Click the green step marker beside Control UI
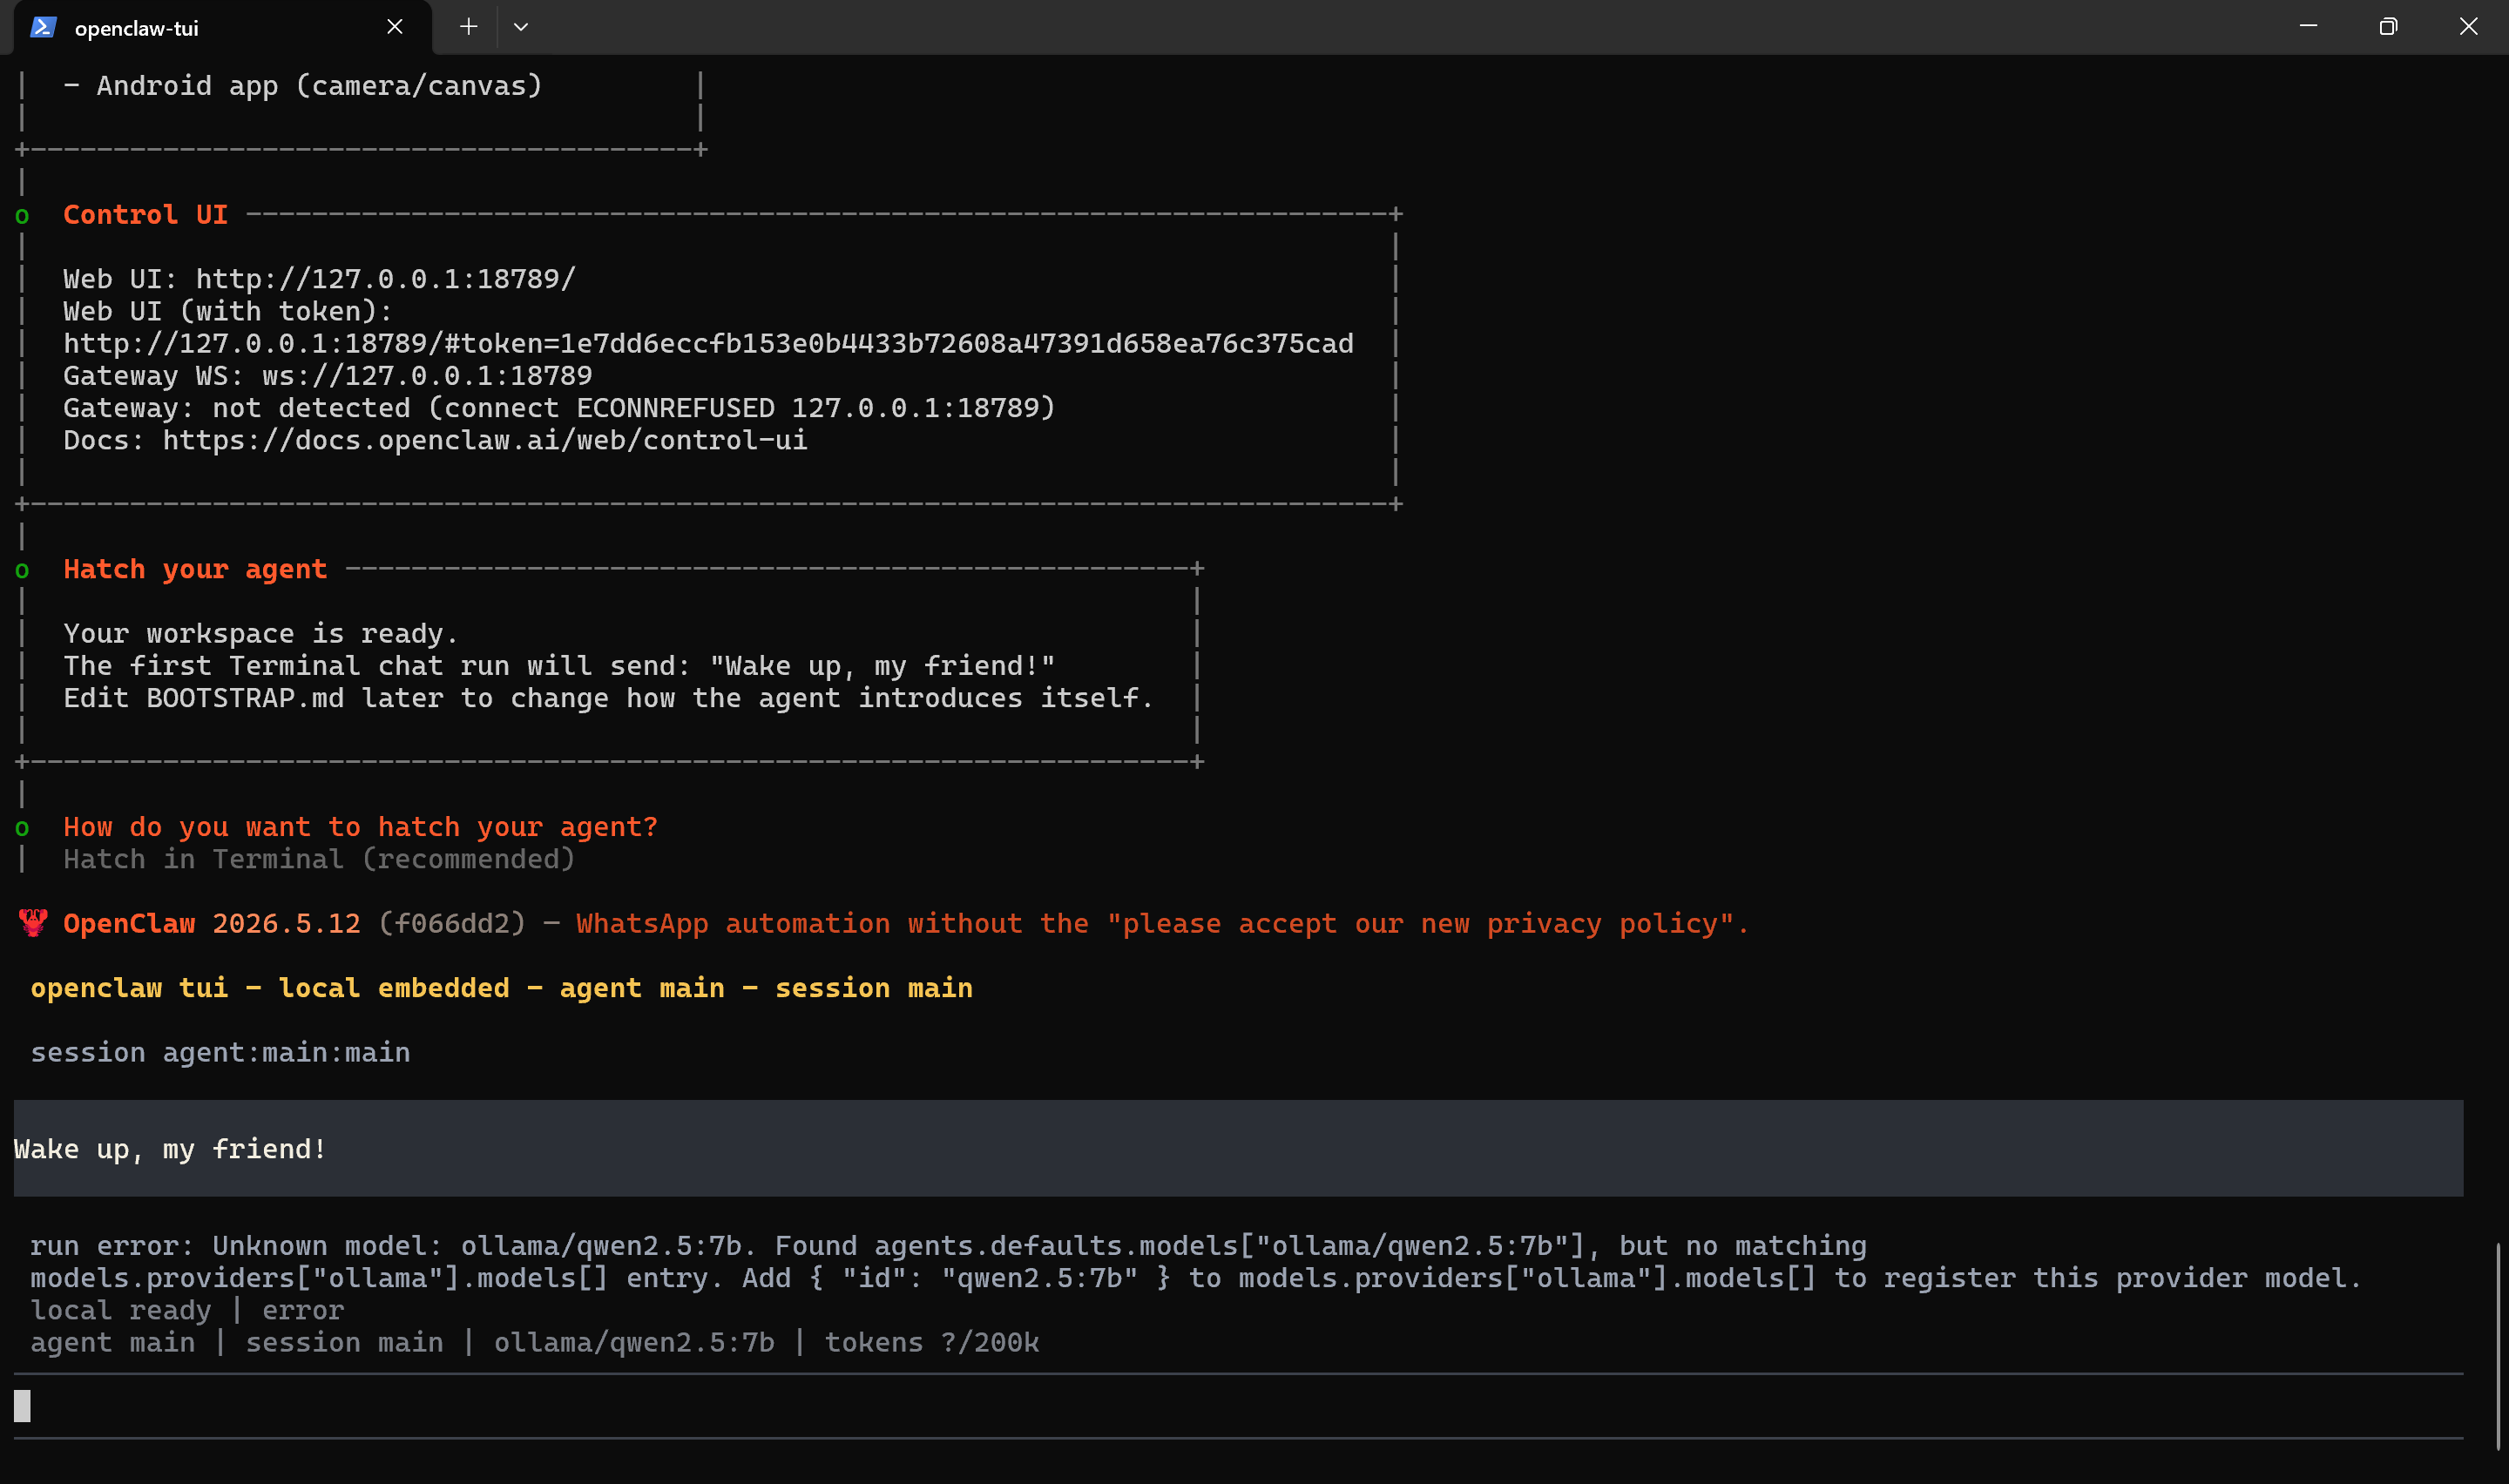The image size is (2509, 1484). [x=22, y=216]
